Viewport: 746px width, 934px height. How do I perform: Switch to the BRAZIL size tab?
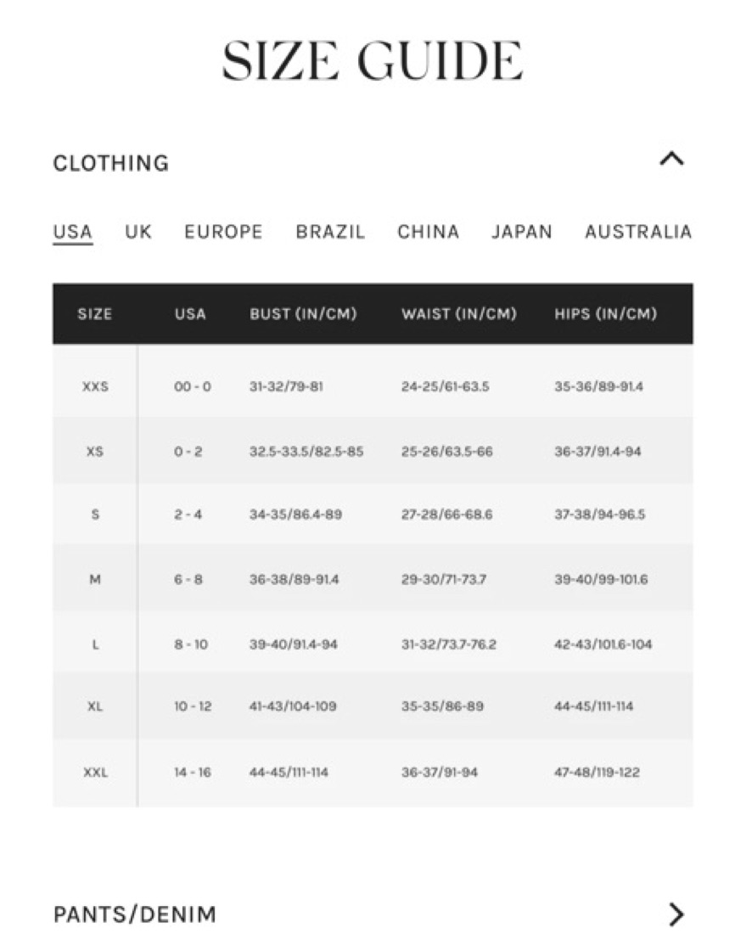[330, 232]
